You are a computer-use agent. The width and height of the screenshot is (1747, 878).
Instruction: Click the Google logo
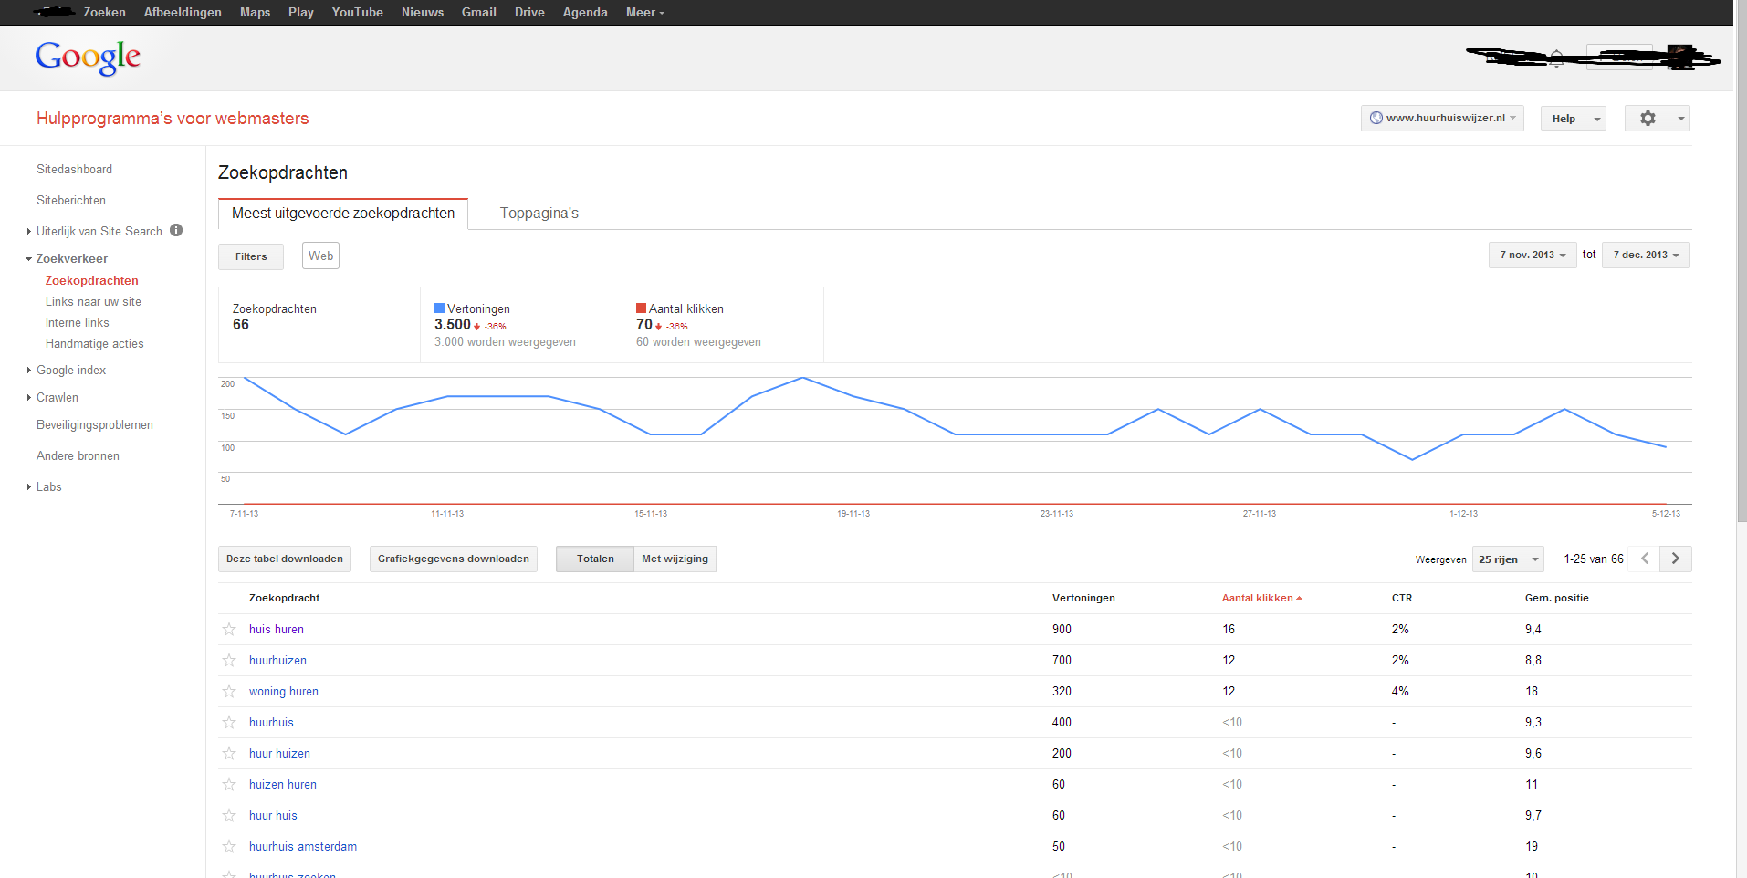(x=88, y=57)
